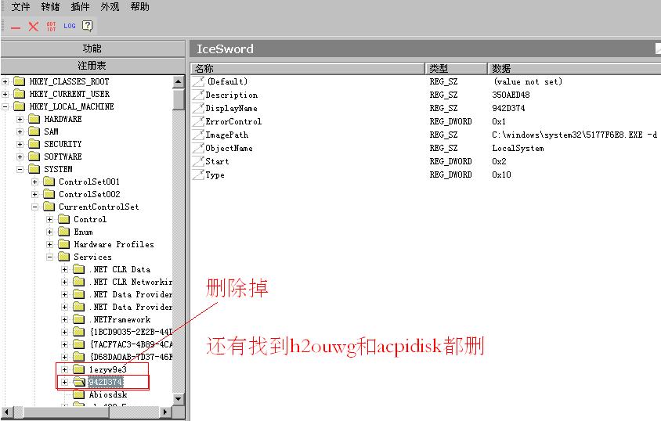Expand the HKEY_CLASSES_ROOT node
661x421 pixels.
pyautogui.click(x=5, y=81)
